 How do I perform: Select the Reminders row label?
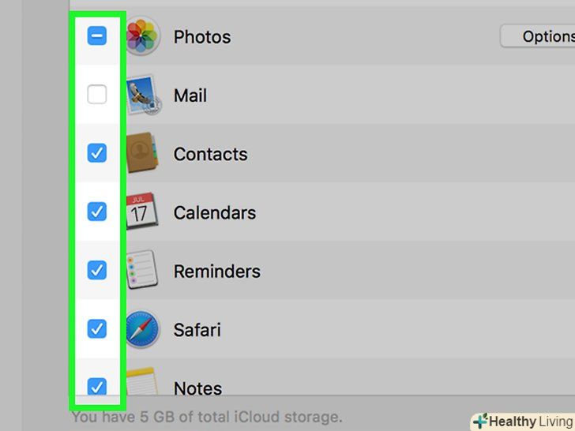click(x=217, y=271)
